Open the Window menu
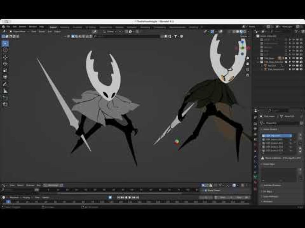 (33, 27)
